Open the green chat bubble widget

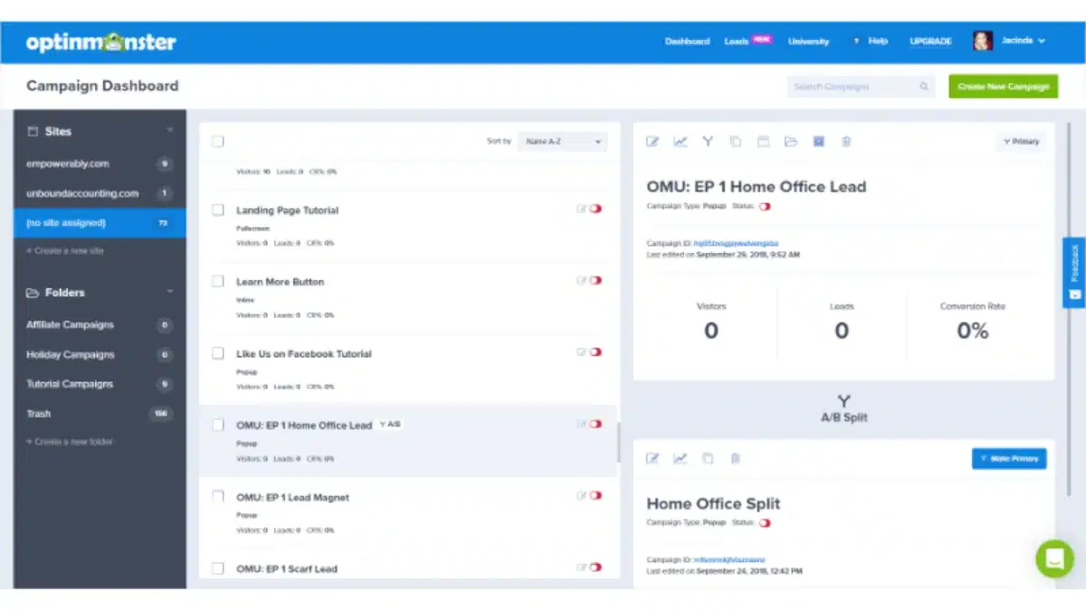click(x=1054, y=558)
